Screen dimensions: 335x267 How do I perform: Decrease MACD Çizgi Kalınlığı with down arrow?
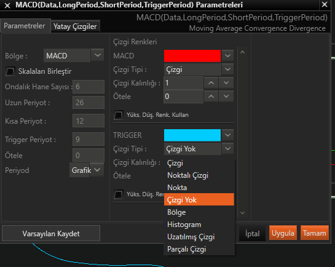pyautogui.click(x=226, y=83)
